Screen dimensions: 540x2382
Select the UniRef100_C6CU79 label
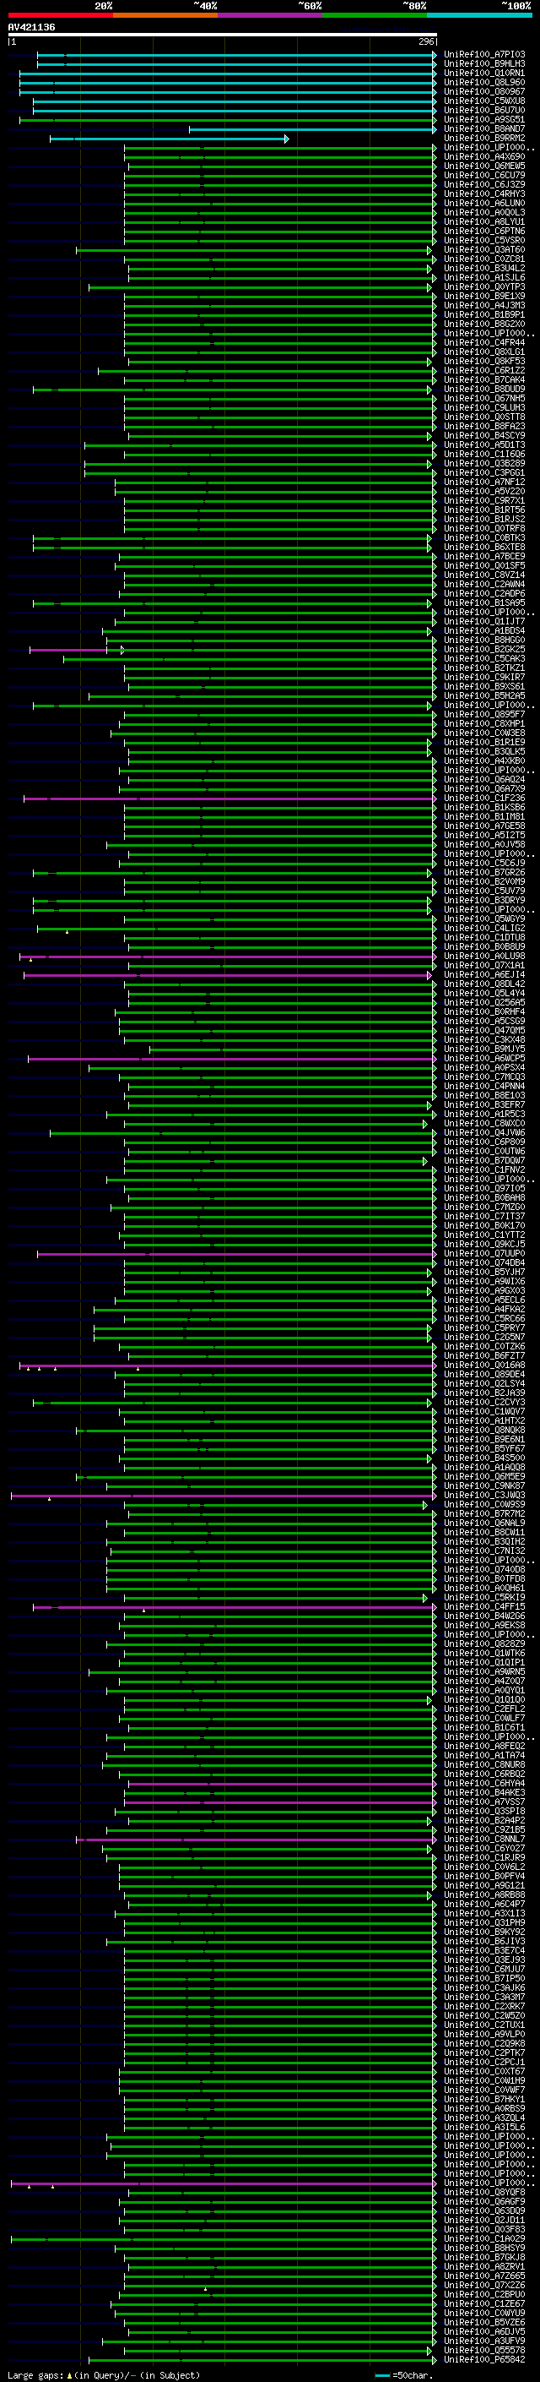483,176
